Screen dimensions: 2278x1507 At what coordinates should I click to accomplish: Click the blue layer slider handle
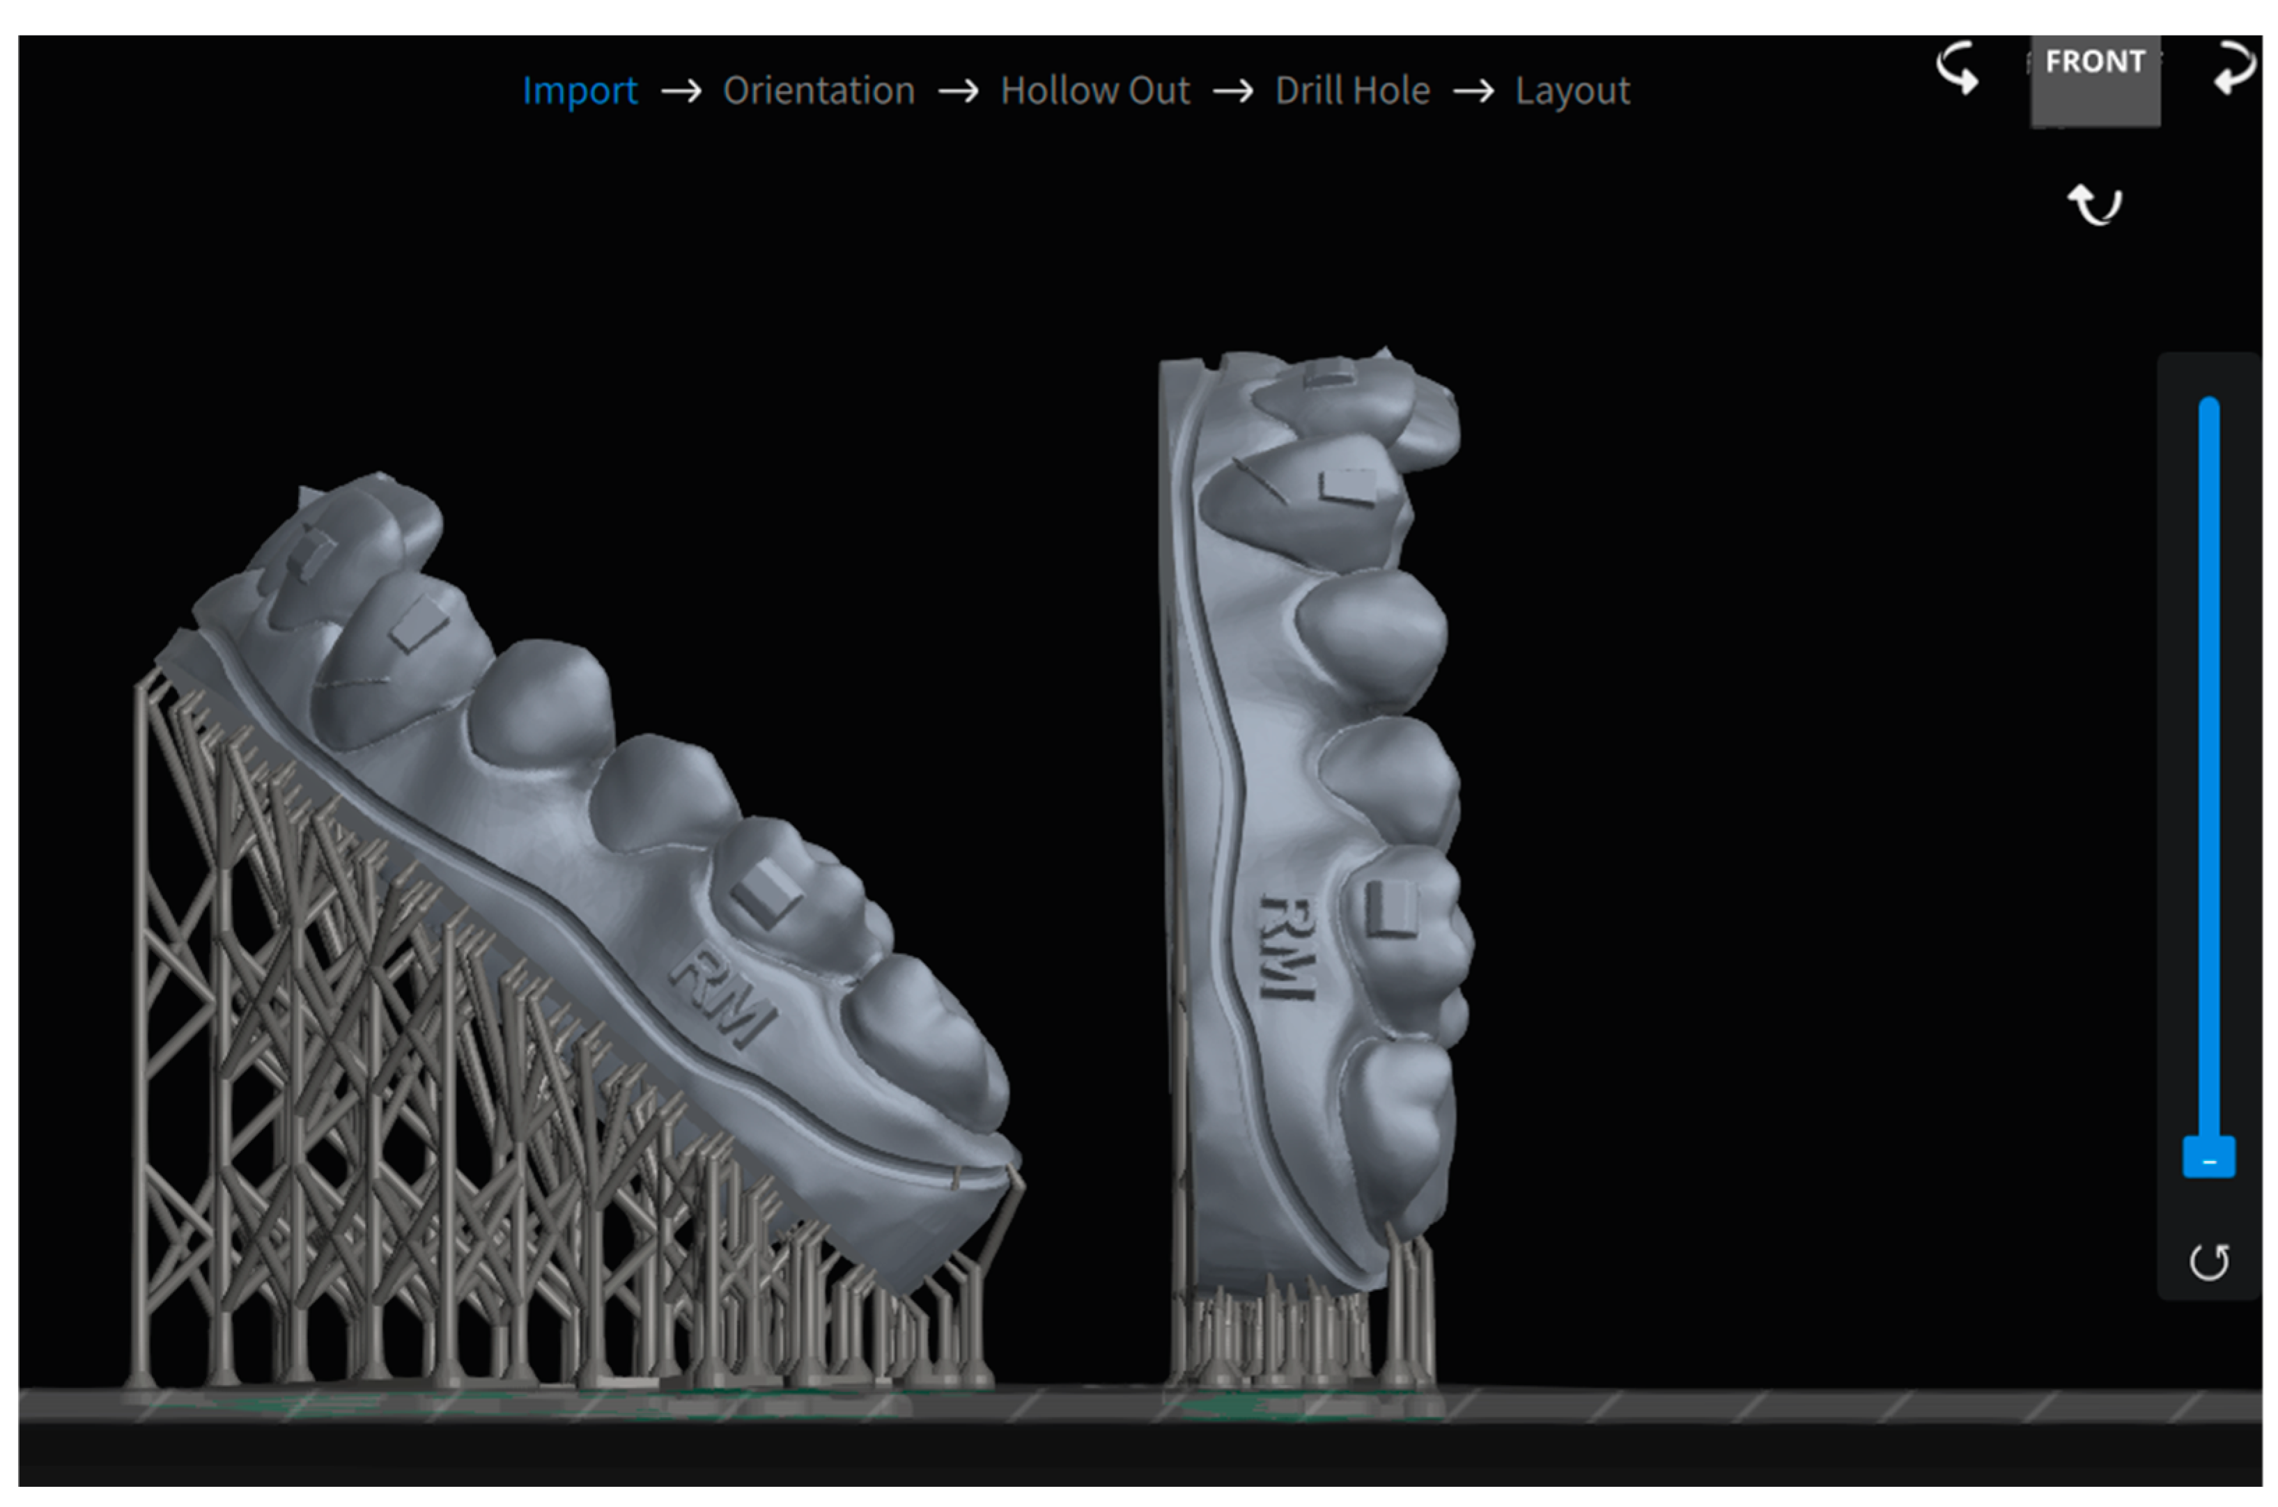coord(2208,1158)
